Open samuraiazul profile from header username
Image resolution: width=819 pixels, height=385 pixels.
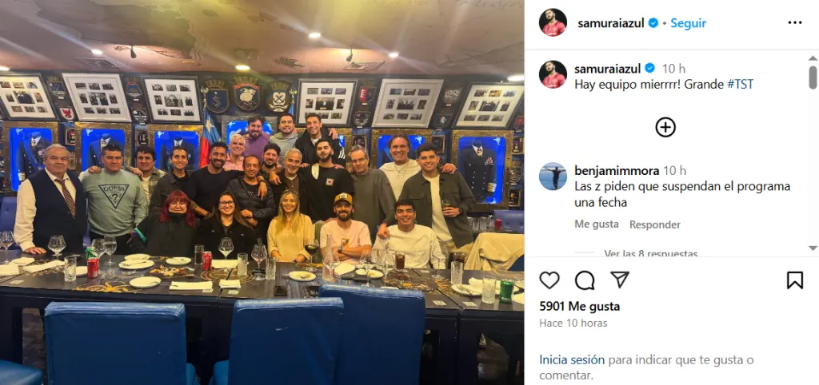611,23
